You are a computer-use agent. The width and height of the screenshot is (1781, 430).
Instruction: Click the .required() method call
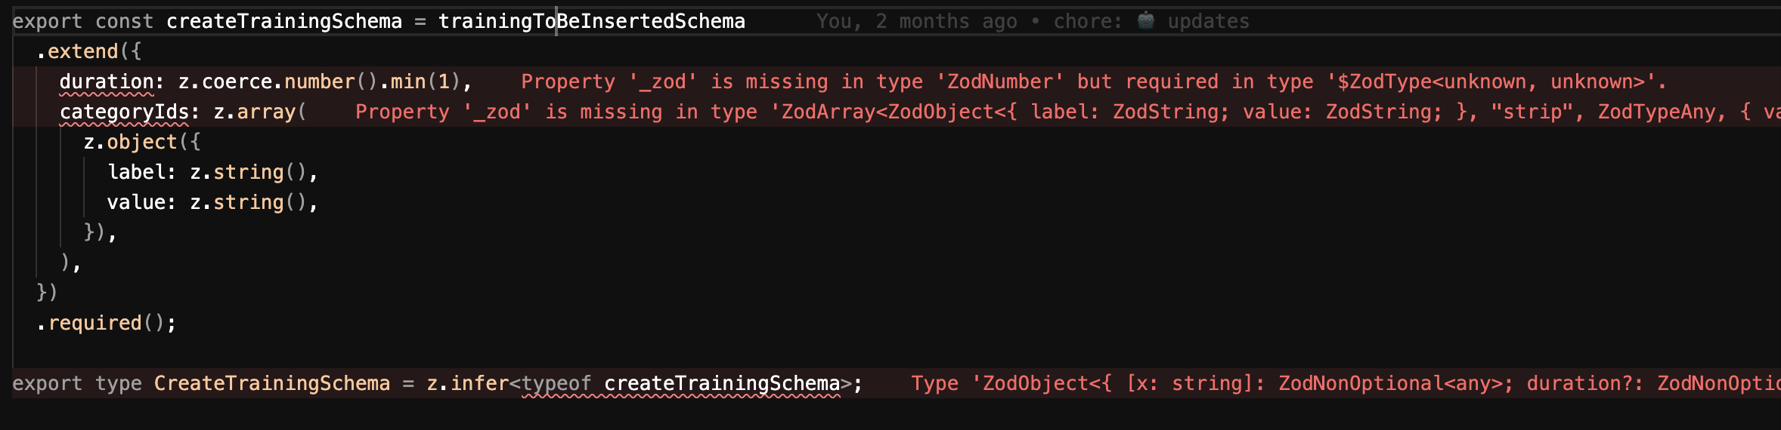(x=106, y=323)
